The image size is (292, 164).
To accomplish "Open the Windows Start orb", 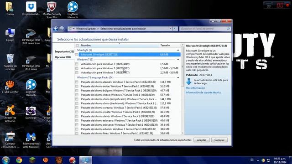I will (x=5, y=160).
